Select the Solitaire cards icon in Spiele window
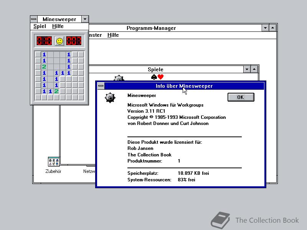 (157, 77)
